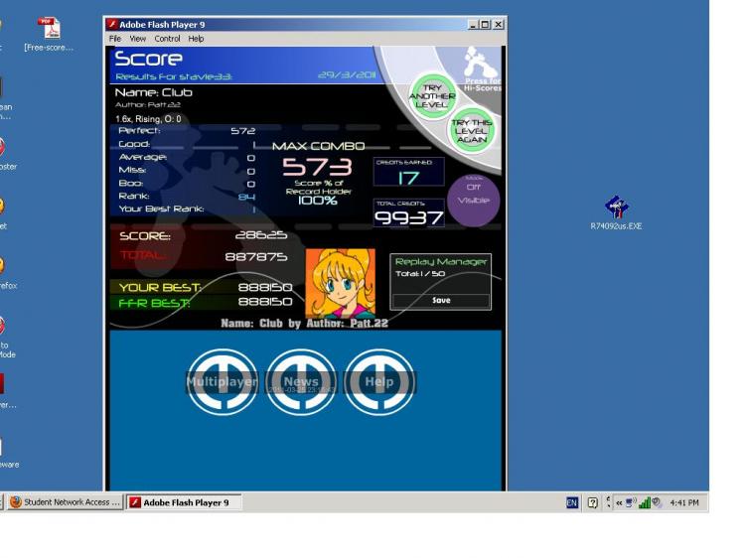Click the Try Another Level button
Screen dimensions: 745x558
[432, 95]
